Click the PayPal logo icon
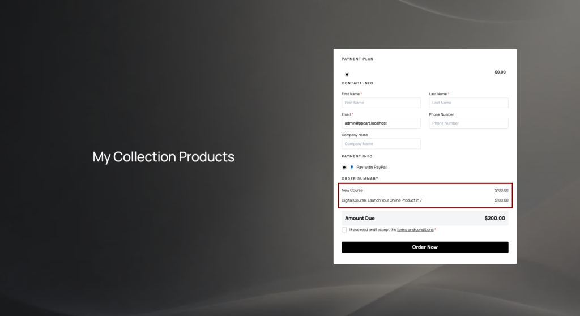 coord(352,167)
